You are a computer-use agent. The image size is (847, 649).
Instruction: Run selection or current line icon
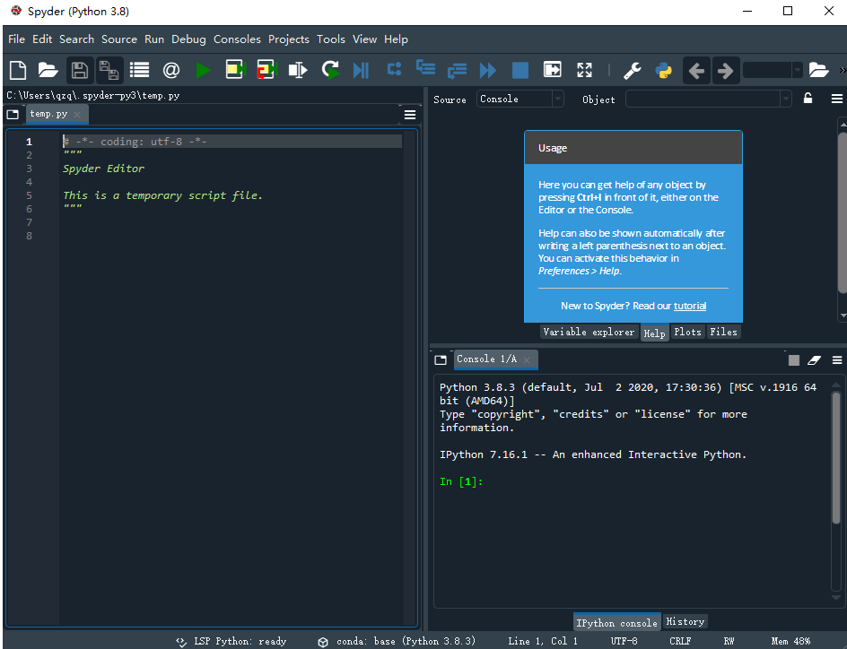pos(298,70)
